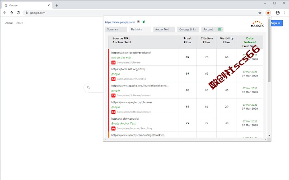Click the green bucket icon beside URL
This screenshot has width=289, height=180.
click(144, 22)
